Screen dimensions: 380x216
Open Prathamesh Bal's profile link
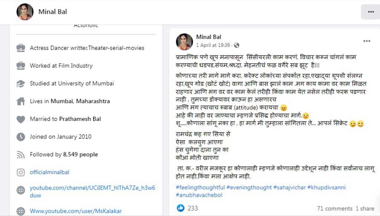80,119
